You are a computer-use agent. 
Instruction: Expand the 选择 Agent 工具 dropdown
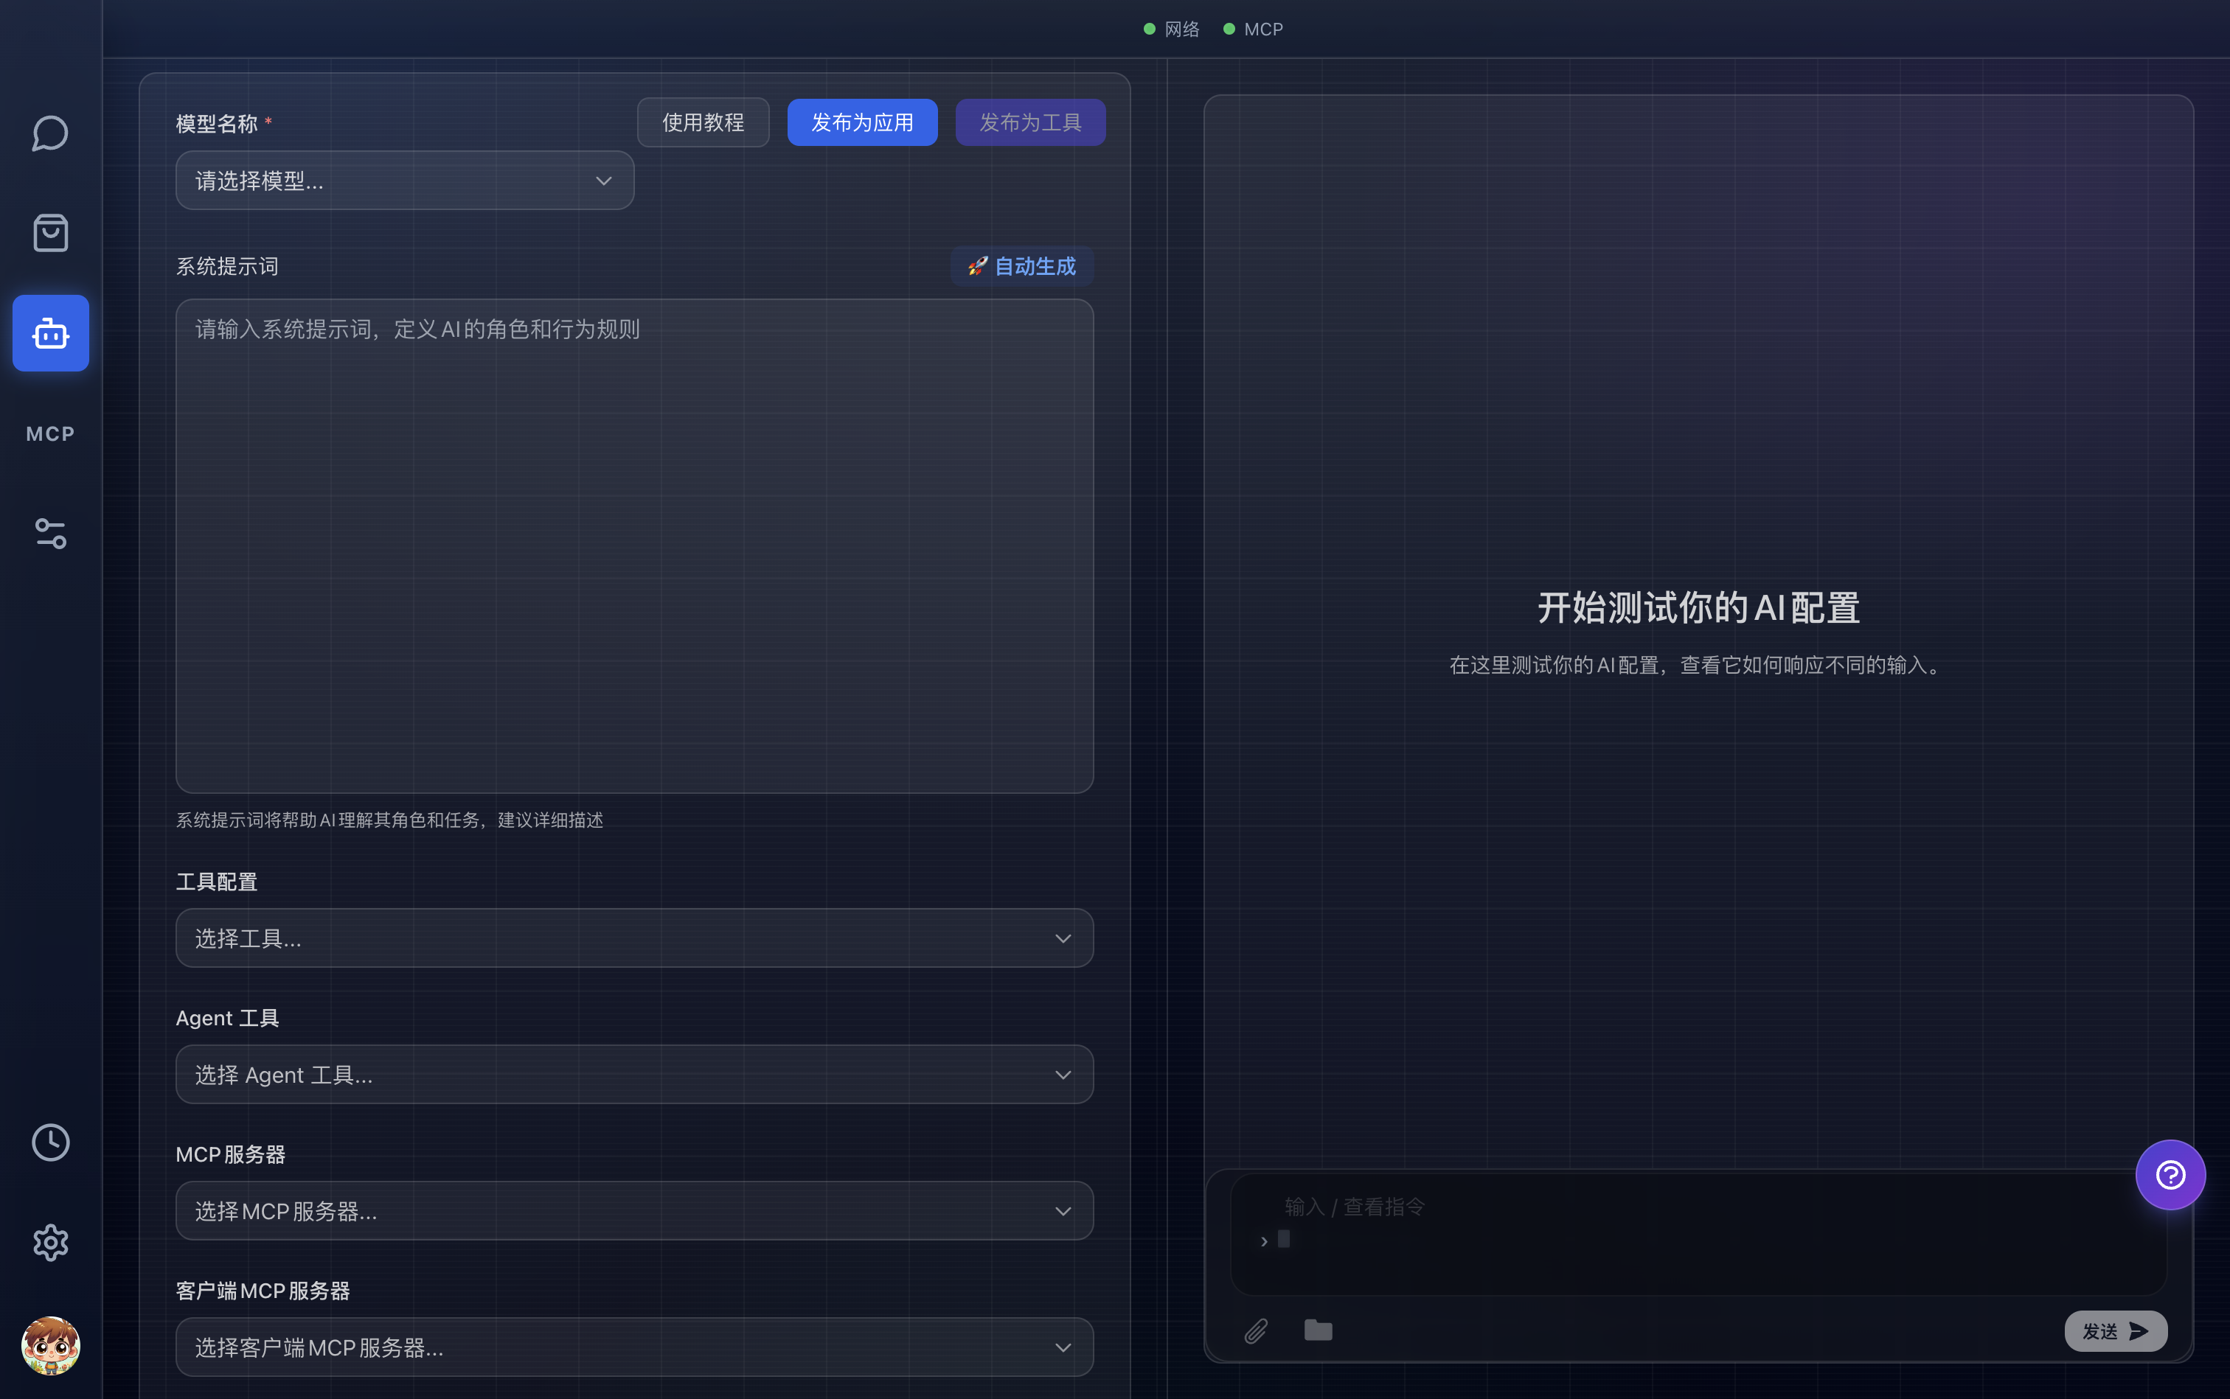(634, 1074)
